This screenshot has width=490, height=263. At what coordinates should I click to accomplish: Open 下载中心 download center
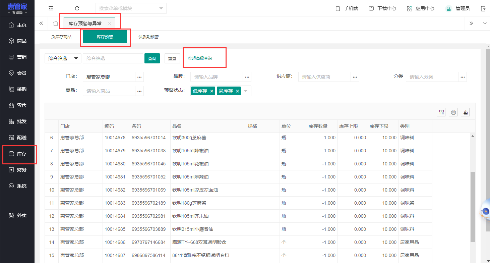click(x=382, y=8)
